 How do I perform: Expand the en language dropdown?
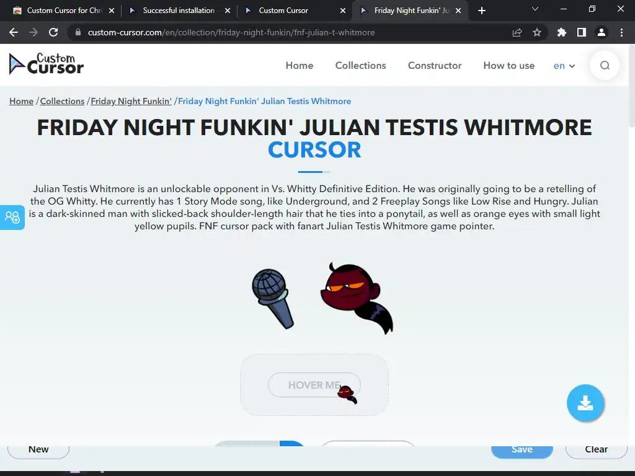pyautogui.click(x=564, y=66)
